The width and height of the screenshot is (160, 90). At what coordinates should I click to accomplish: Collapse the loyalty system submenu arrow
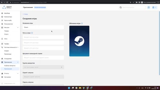[x=18, y=47]
